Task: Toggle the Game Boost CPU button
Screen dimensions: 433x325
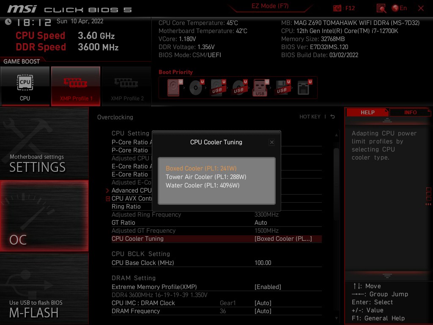Action: [x=25, y=86]
